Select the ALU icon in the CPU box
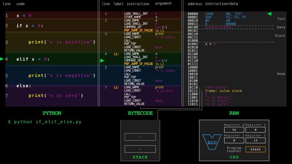Image resolution: width=292 pixels, height=164 pixels. [212, 142]
